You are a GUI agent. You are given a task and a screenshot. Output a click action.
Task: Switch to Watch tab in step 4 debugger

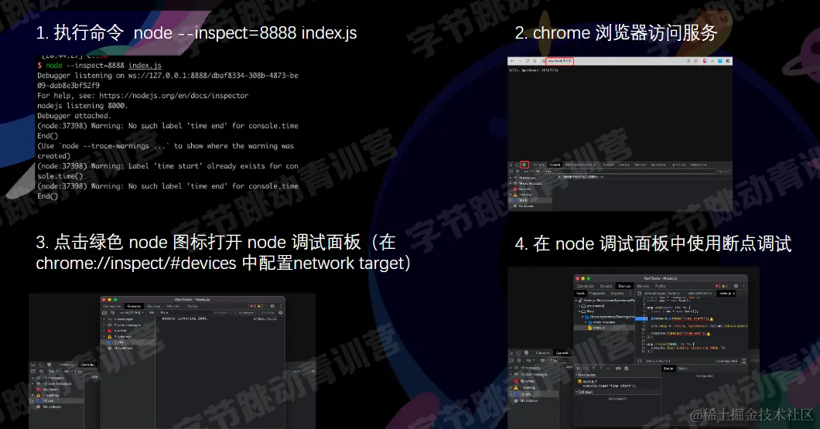[x=683, y=369]
